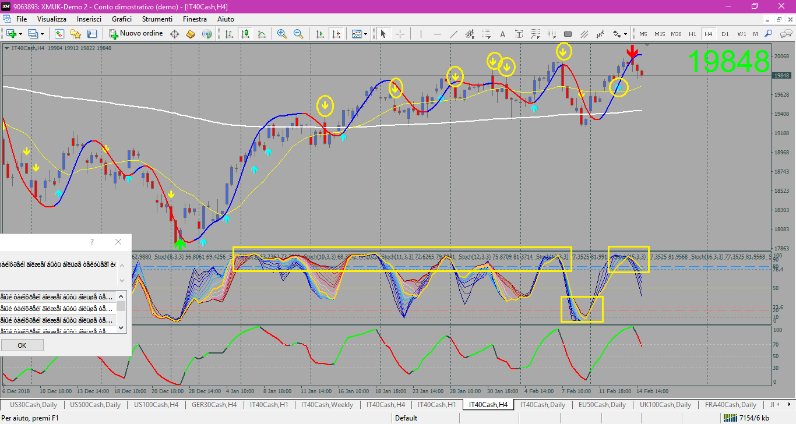Screen dimensions: 796x424
Task: Switch chart type to line chart
Action: click(262, 34)
